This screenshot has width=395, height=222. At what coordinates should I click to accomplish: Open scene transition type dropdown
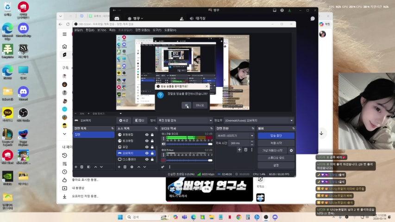pos(235,136)
